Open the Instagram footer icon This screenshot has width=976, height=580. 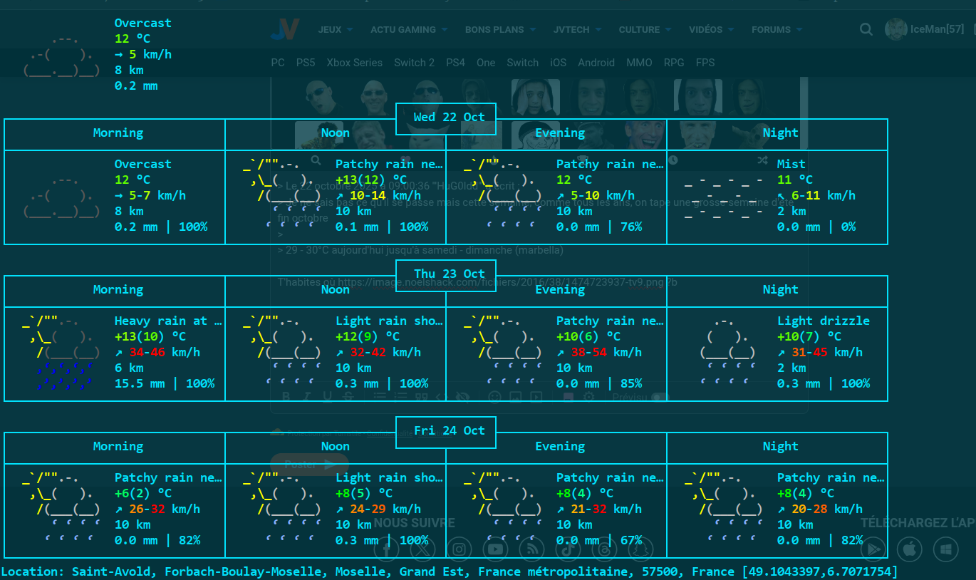460,549
